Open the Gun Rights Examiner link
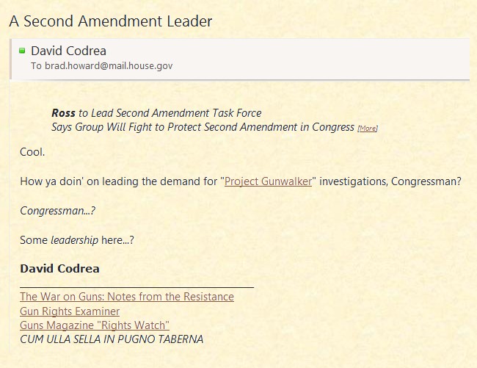The height and width of the screenshot is (368, 477). click(70, 311)
